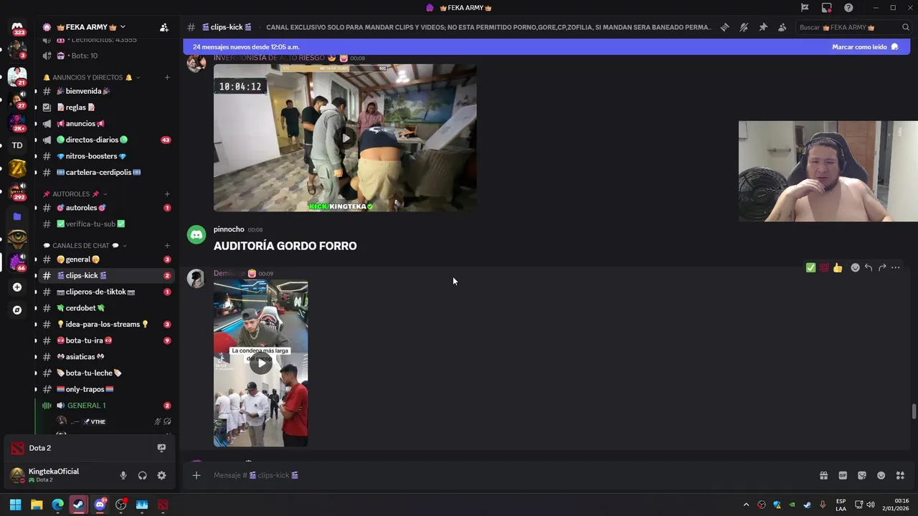React with green check mark emoji
This screenshot has height=516, width=918.
(x=810, y=267)
